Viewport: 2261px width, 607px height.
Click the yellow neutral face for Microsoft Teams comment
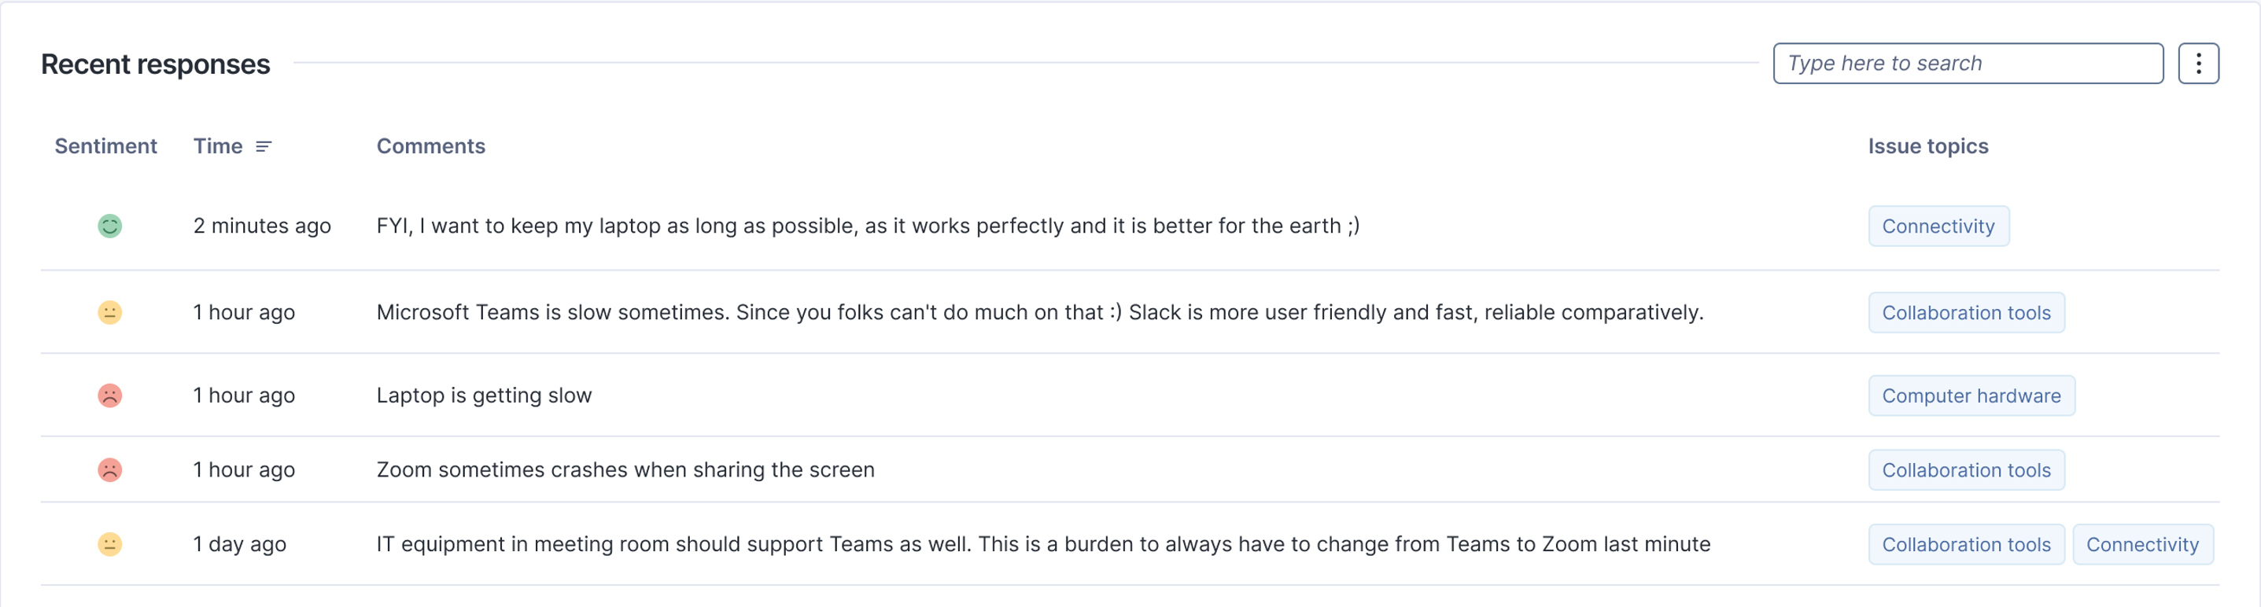109,312
